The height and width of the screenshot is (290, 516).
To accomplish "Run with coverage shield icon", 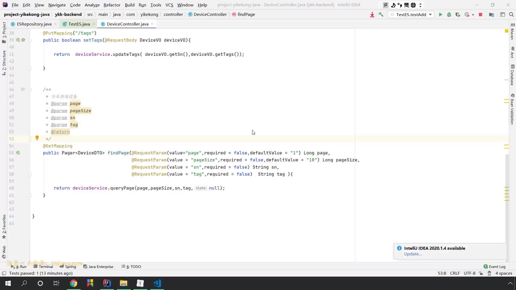I will pyautogui.click(x=458, y=15).
